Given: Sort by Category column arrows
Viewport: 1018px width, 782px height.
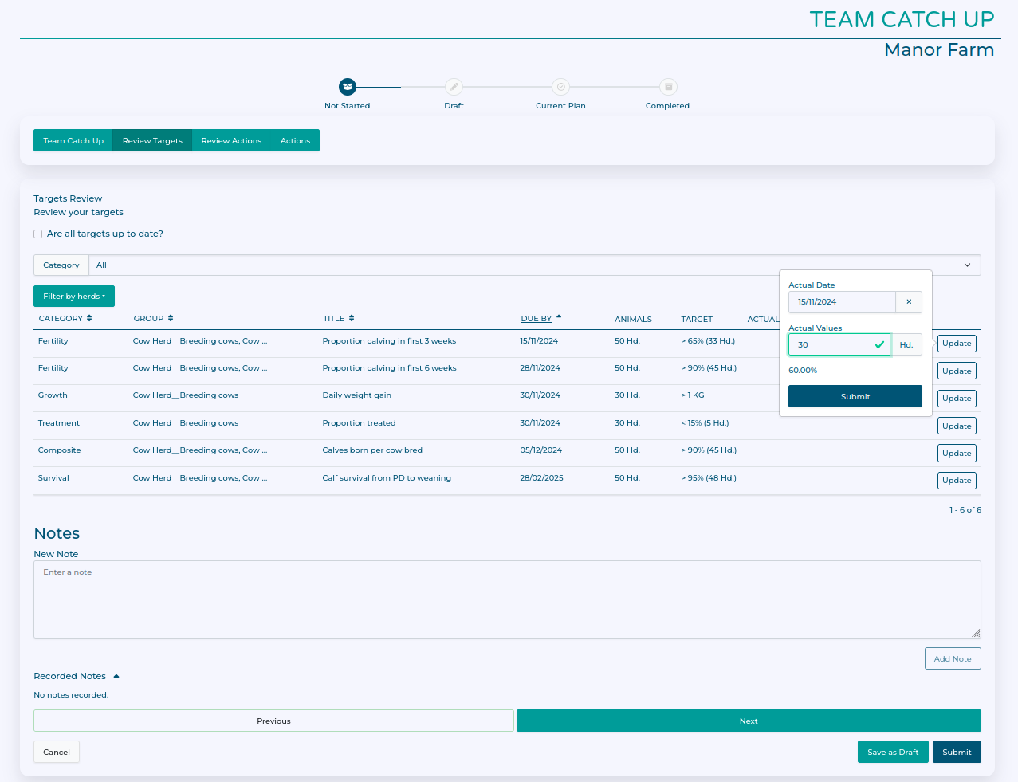Looking at the screenshot, I should click(x=89, y=319).
